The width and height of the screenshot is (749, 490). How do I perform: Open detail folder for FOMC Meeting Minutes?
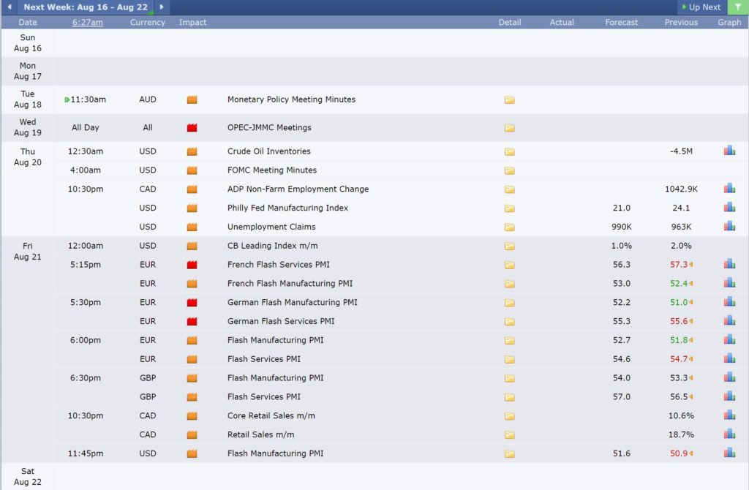tap(510, 170)
